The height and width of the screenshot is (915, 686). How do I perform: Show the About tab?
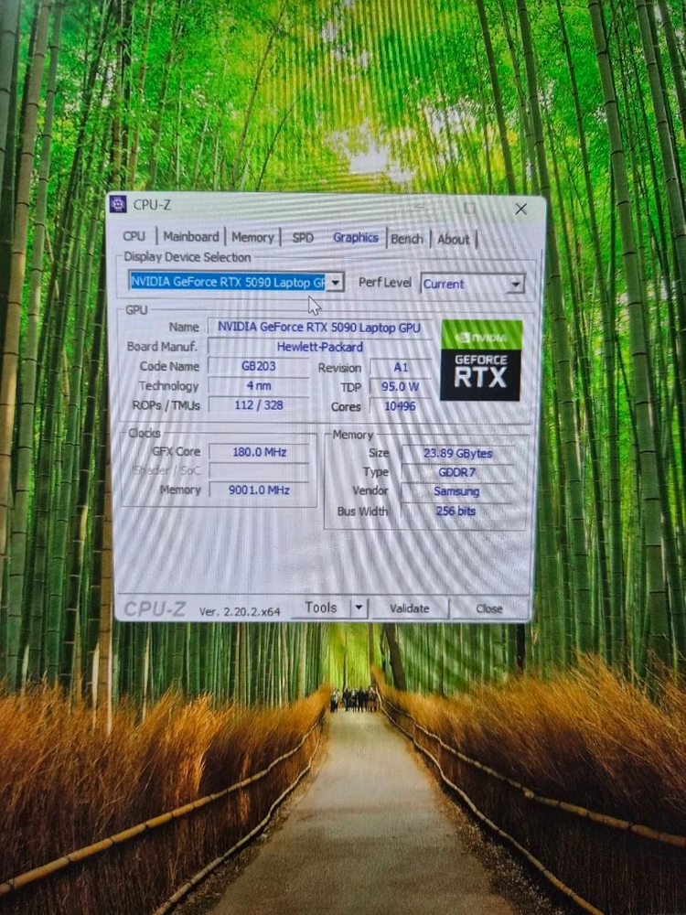pos(454,239)
